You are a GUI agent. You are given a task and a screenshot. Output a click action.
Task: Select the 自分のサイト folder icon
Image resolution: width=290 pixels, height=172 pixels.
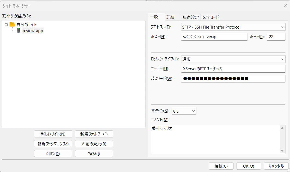(x=12, y=24)
